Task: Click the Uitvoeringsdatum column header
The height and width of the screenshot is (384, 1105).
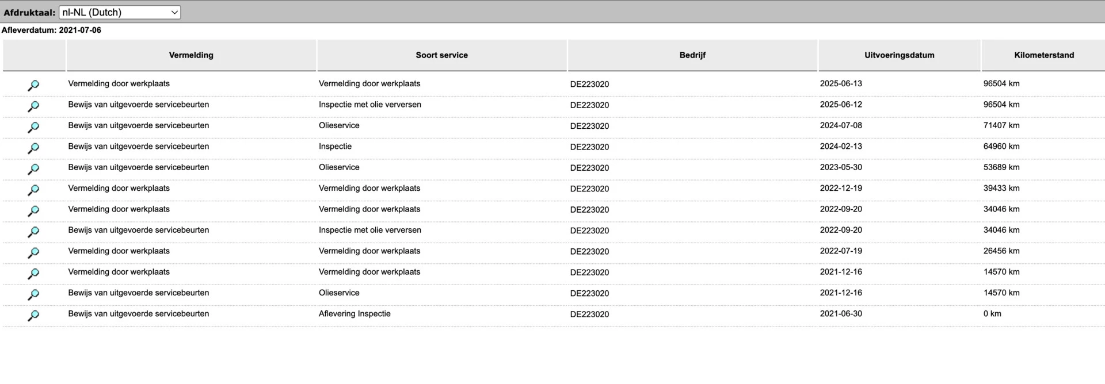Action: coord(899,55)
